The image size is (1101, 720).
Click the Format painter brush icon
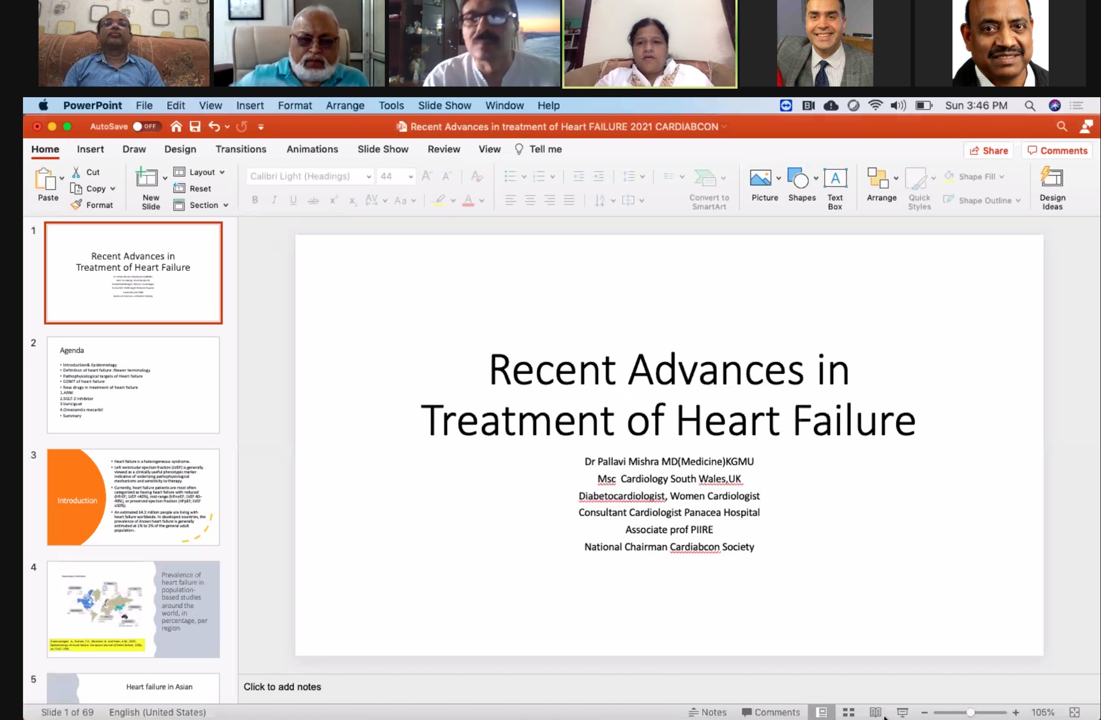point(77,205)
